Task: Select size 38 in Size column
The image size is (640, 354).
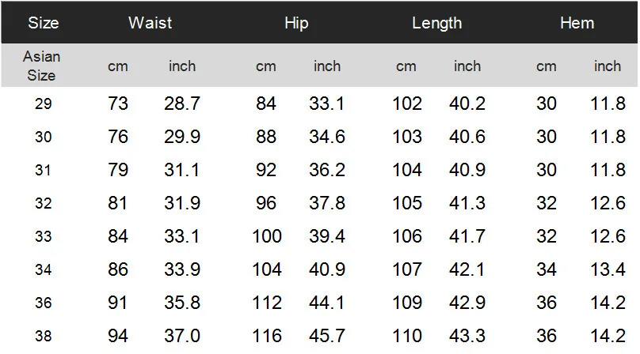Action: pyautogui.click(x=43, y=337)
